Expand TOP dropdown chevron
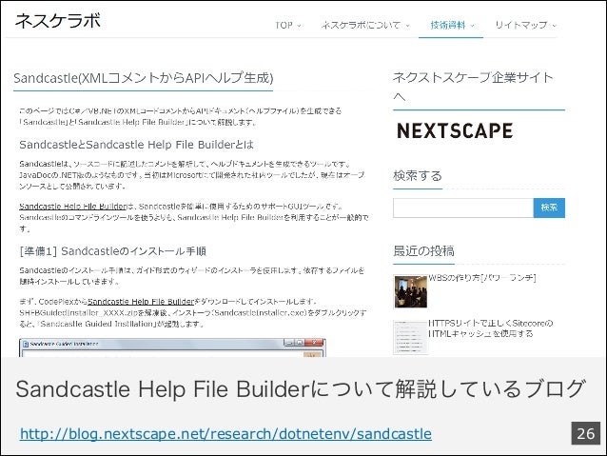This screenshot has height=456, width=607. click(299, 26)
